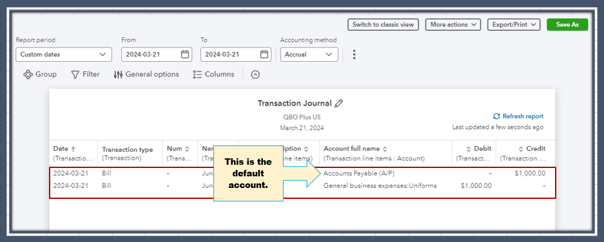The width and height of the screenshot is (604, 242).
Task: Sort by the Credit column header
Action: [x=532, y=149]
